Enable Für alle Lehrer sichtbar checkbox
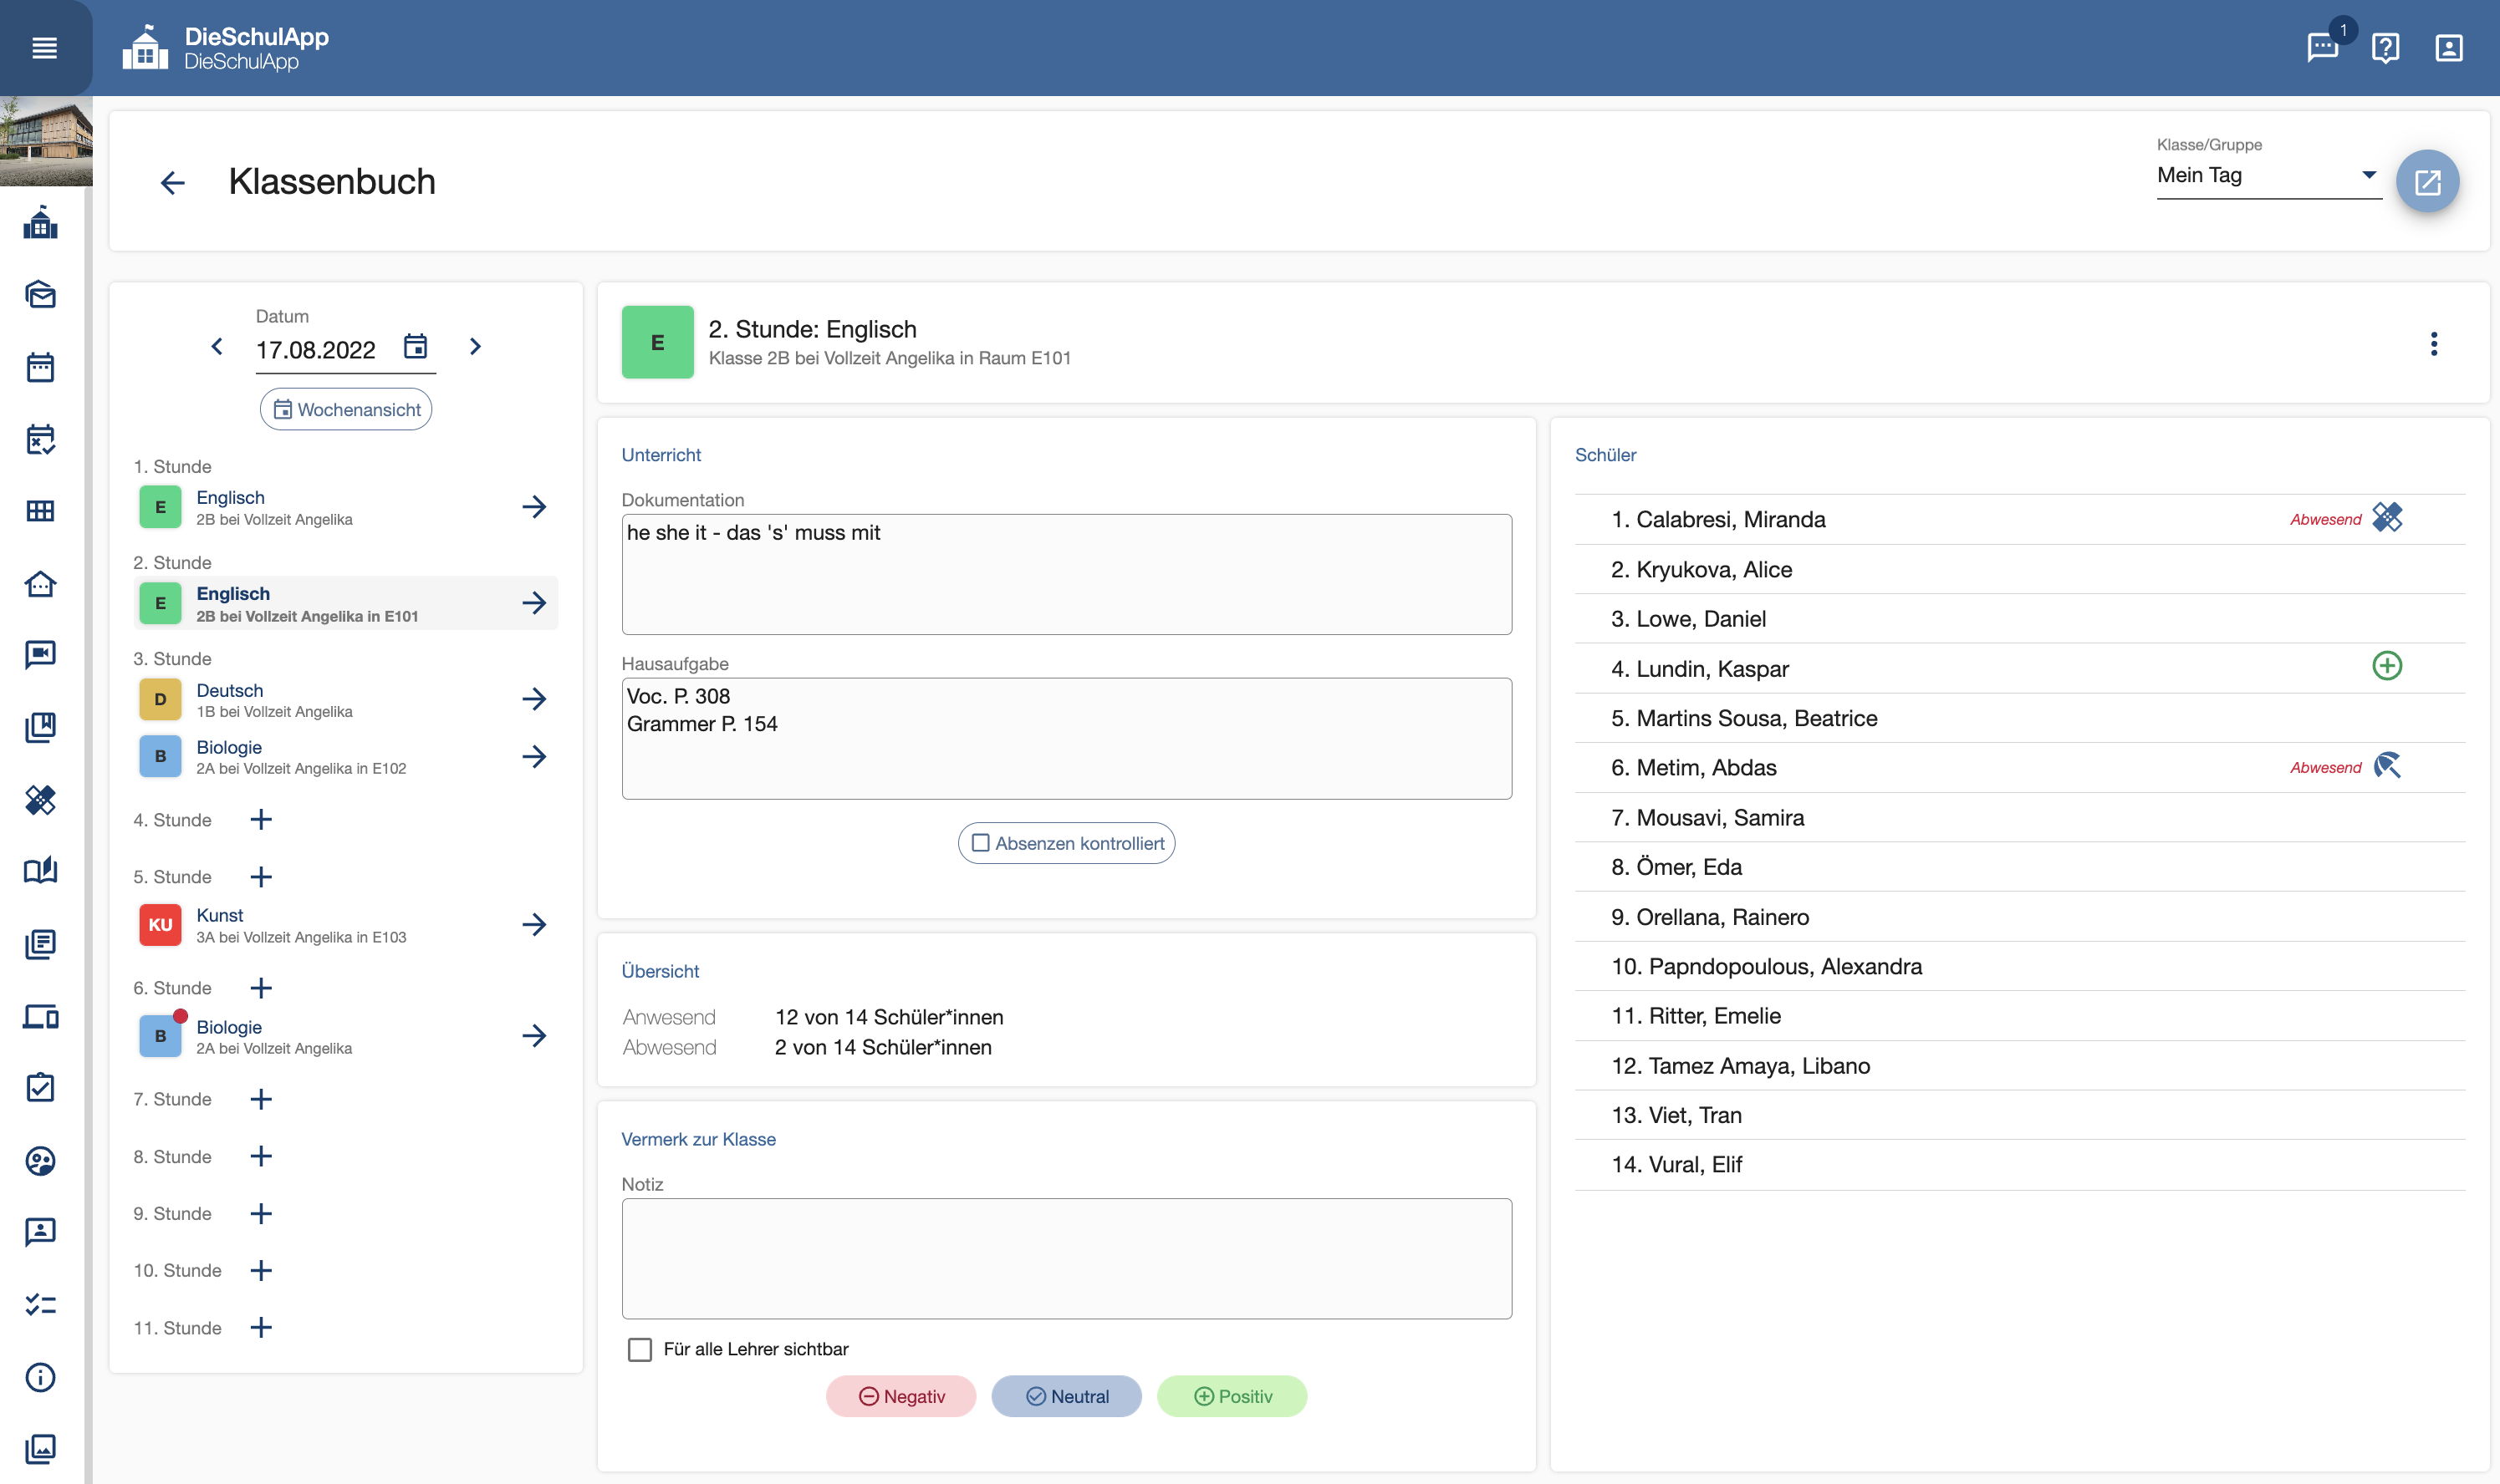The image size is (2500, 1484). click(x=640, y=1349)
